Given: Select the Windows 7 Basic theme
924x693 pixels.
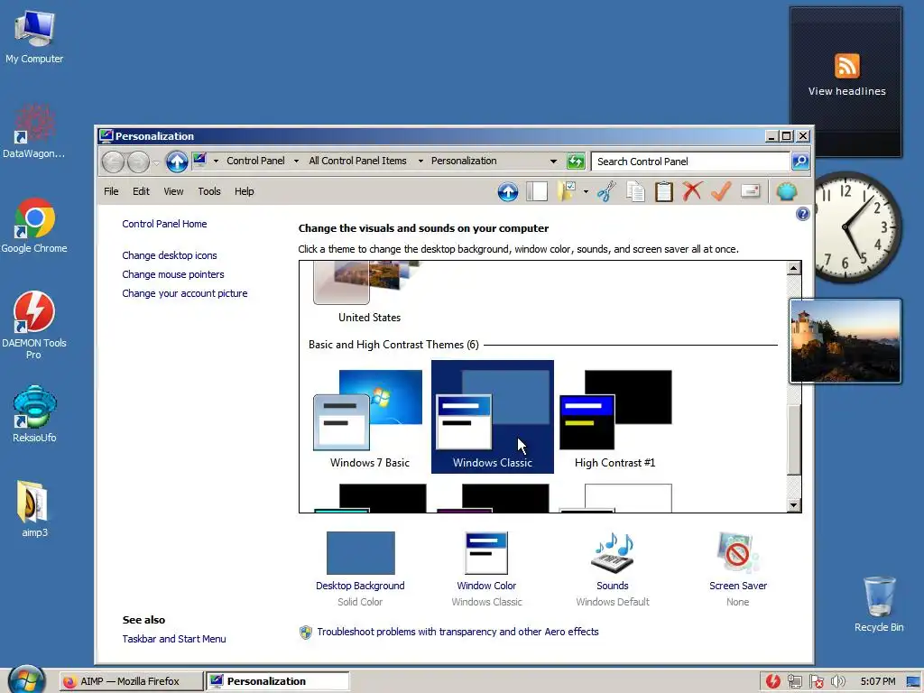Looking at the screenshot, I should 369,417.
